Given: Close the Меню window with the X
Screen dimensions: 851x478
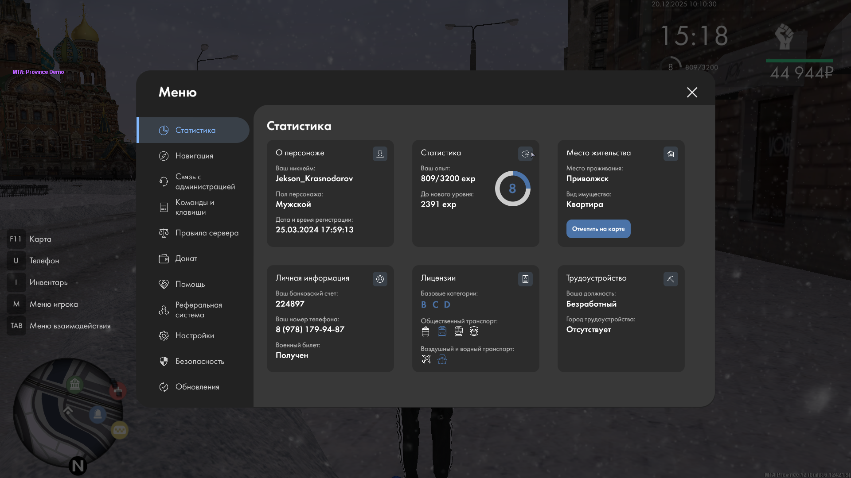Looking at the screenshot, I should coord(692,92).
